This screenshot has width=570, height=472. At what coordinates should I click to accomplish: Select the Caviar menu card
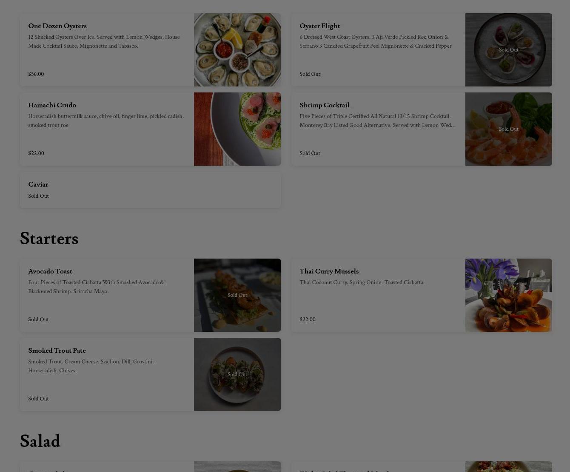pyautogui.click(x=150, y=190)
